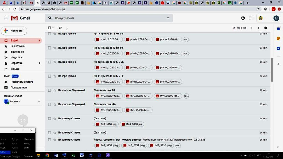Open new browser tab plus button

pos(248,3)
